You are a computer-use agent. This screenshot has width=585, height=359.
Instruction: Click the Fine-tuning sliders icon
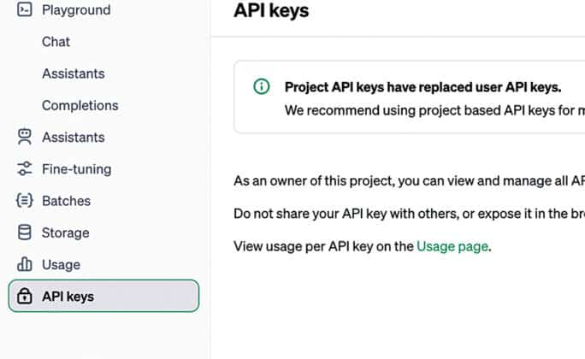click(25, 169)
